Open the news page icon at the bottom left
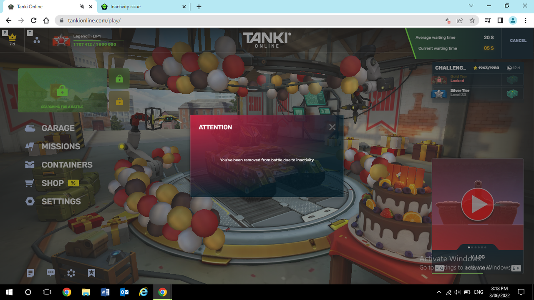The width and height of the screenshot is (534, 300). [x=30, y=273]
